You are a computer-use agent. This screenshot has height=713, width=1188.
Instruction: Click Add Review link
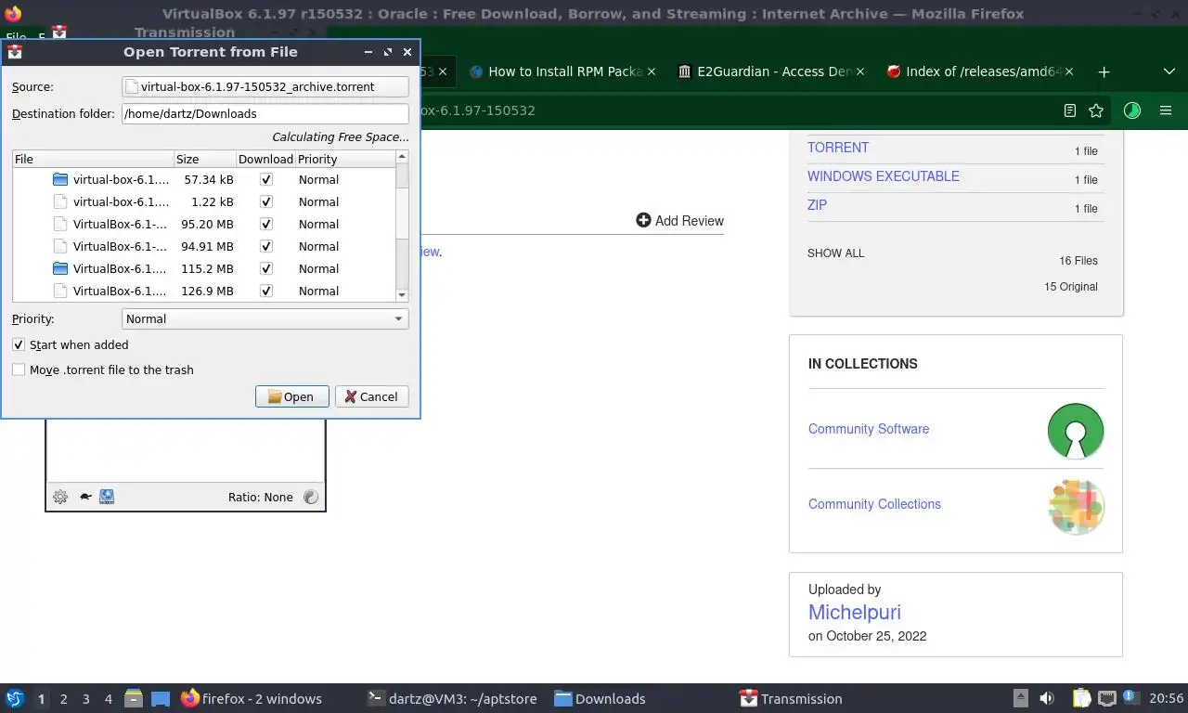tap(679, 220)
